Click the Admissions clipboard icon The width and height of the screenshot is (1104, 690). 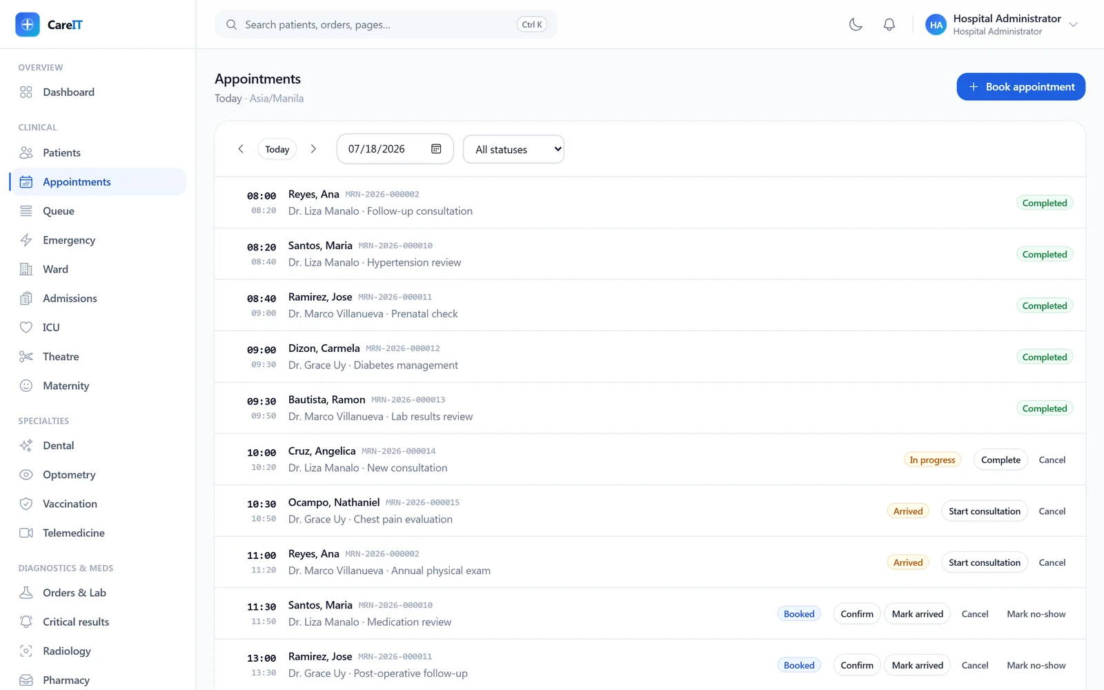26,298
